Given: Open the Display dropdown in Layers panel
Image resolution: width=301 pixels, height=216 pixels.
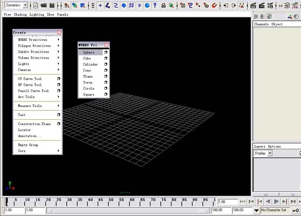Looking at the screenshot, I should [x=270, y=153].
